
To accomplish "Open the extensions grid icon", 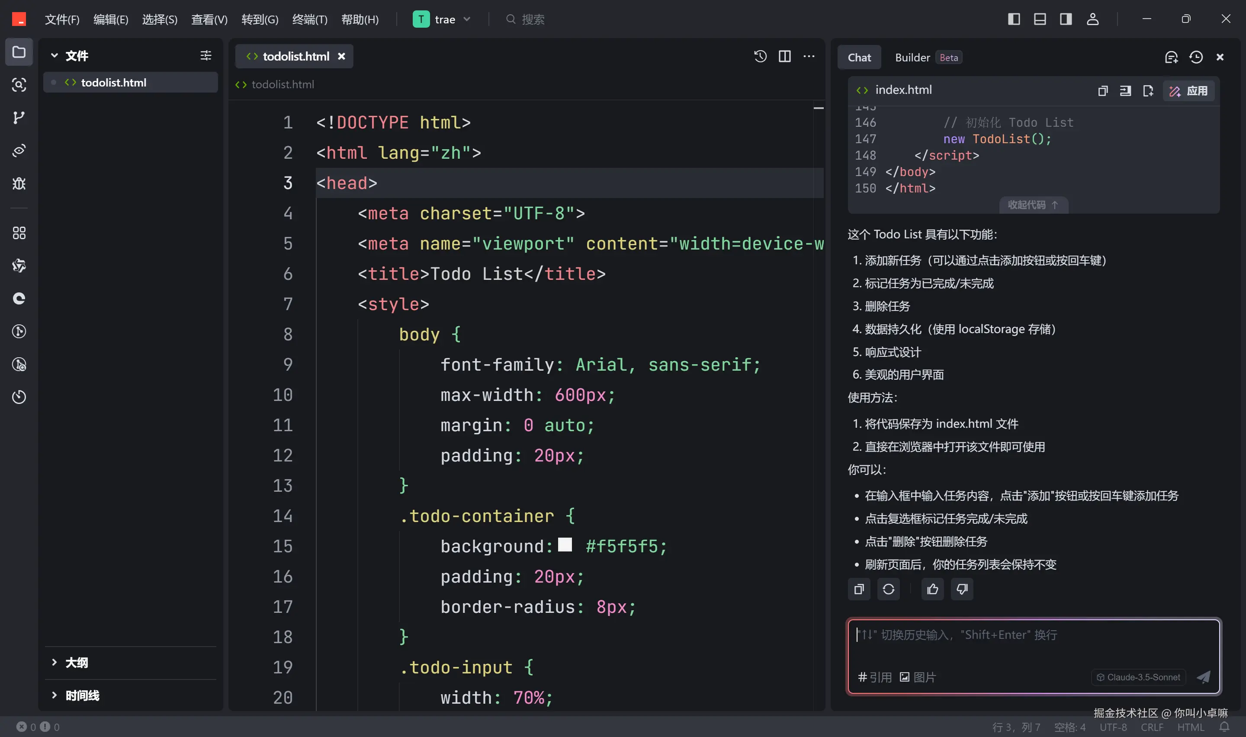I will pos(19,233).
